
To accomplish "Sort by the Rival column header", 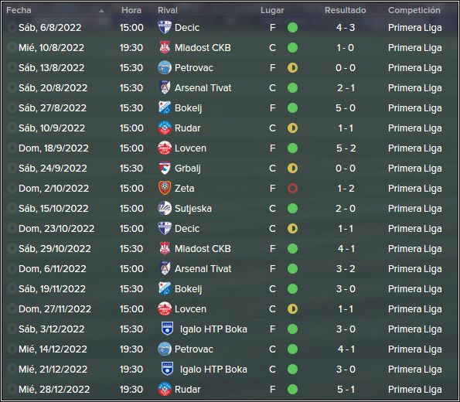I will point(168,10).
